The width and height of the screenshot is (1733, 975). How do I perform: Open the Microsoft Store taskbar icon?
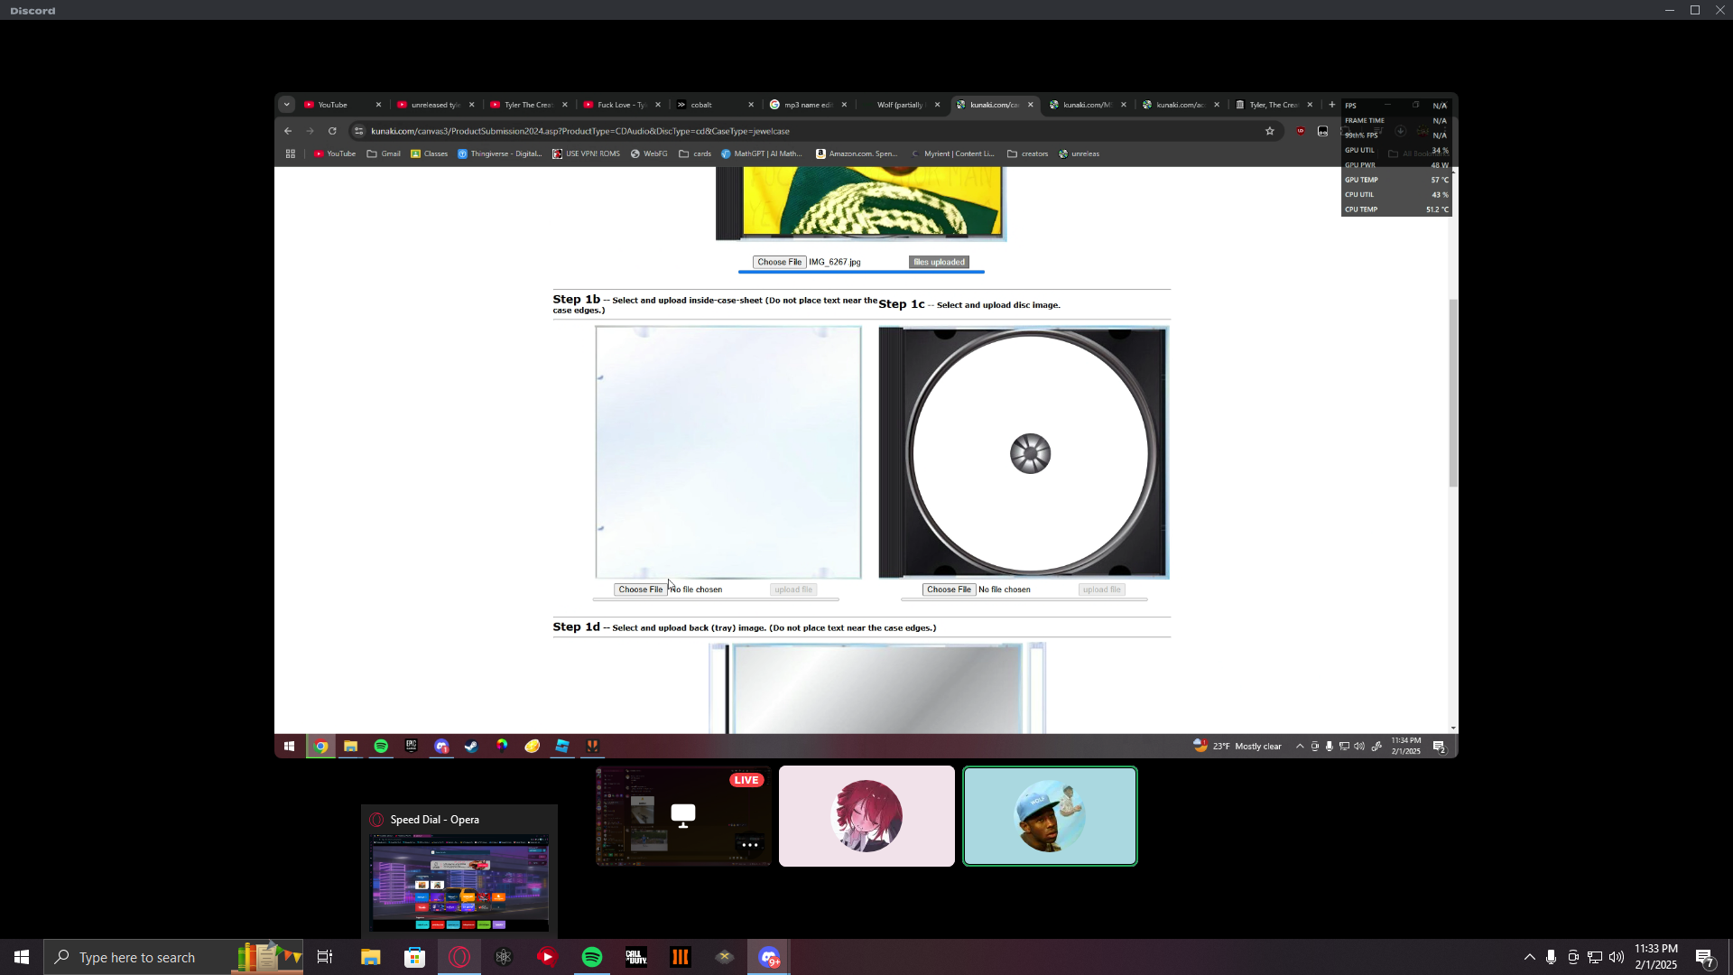coord(414,957)
